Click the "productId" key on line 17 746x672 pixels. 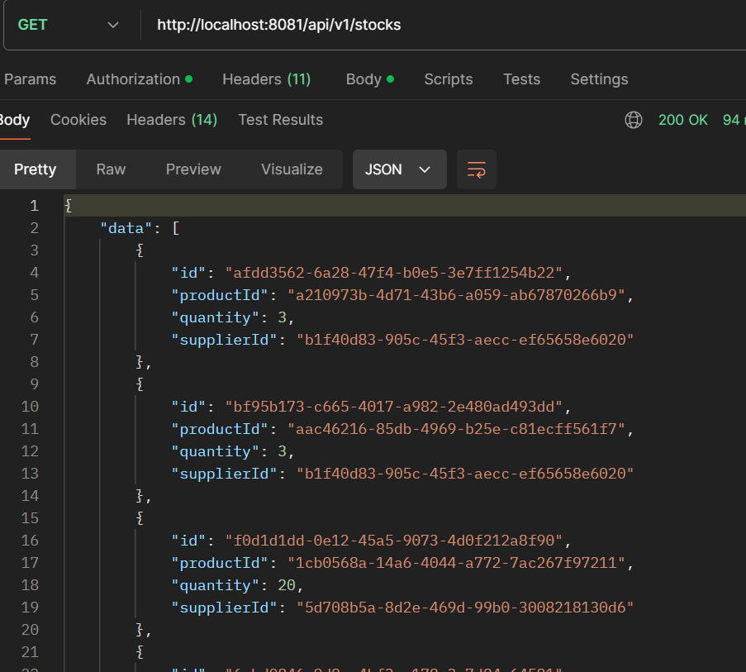click(219, 563)
